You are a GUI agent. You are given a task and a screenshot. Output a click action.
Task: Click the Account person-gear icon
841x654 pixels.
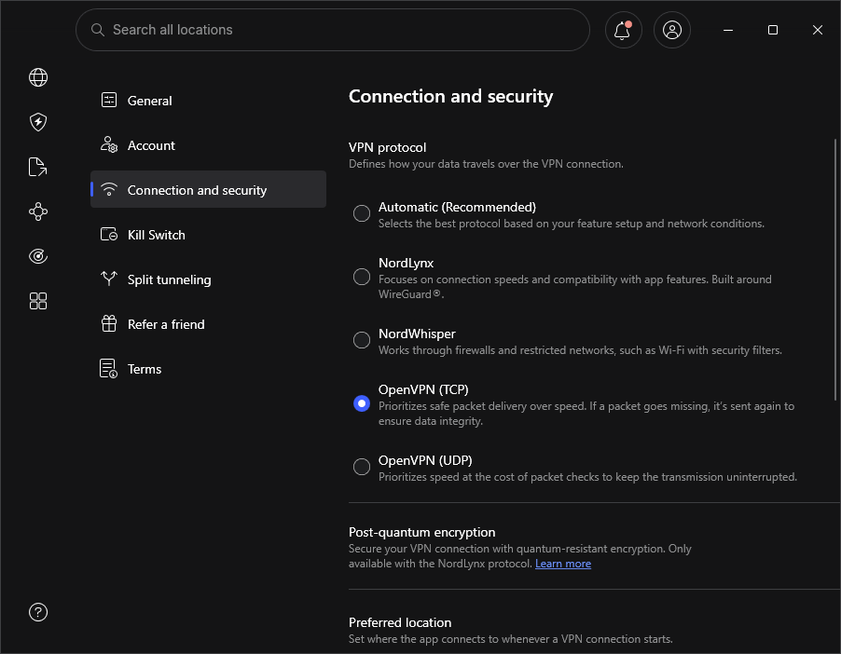tap(109, 144)
